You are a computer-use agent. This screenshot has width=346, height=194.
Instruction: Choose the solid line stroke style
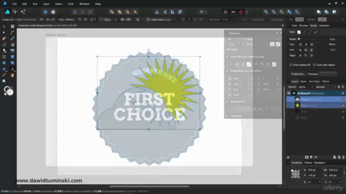(304, 32)
